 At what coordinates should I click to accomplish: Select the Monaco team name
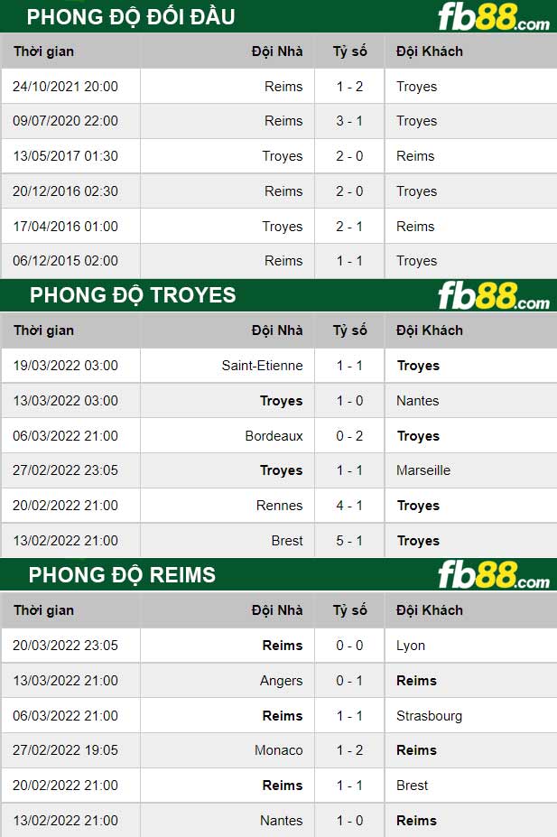[279, 750]
